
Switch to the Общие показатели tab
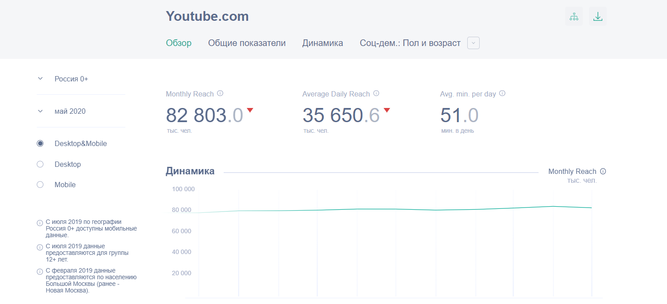pyautogui.click(x=247, y=43)
